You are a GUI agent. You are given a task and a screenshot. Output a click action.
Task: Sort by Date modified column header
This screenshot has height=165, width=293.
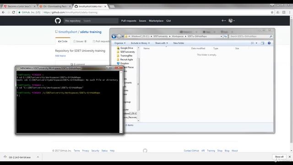click(198, 48)
